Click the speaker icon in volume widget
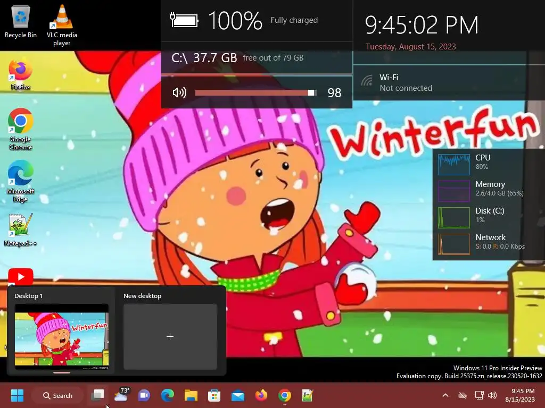Viewport: 545px width, 408px height. pos(179,92)
